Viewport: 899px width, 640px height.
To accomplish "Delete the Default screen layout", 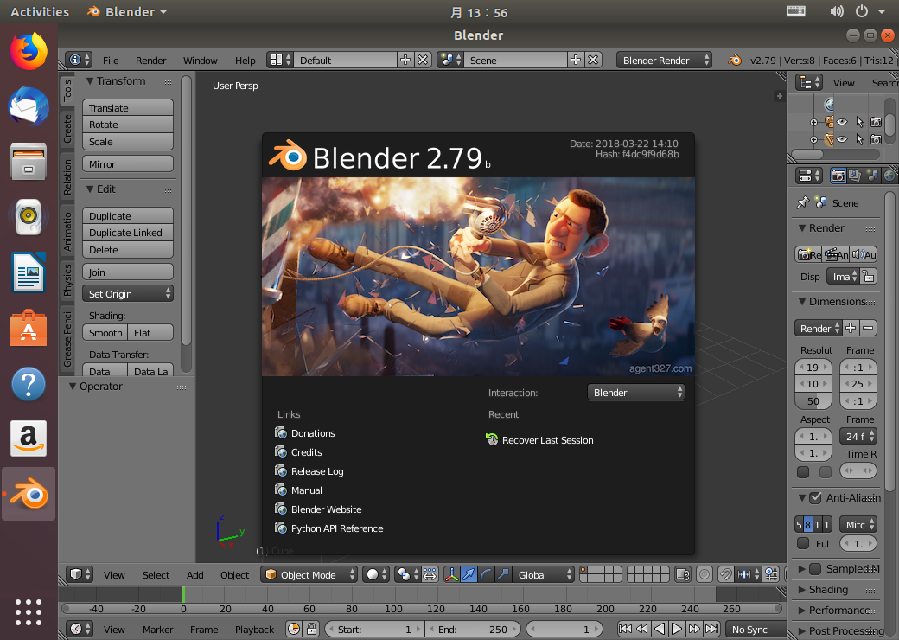I will 423,60.
